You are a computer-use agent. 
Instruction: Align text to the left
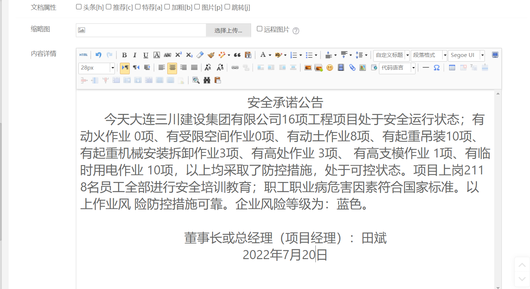(x=161, y=68)
